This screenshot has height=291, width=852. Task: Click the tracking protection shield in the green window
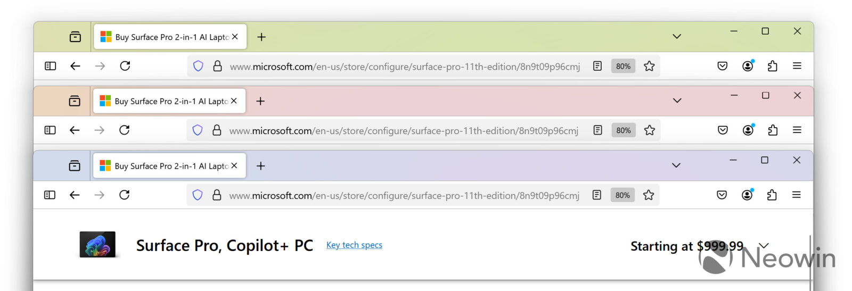198,66
